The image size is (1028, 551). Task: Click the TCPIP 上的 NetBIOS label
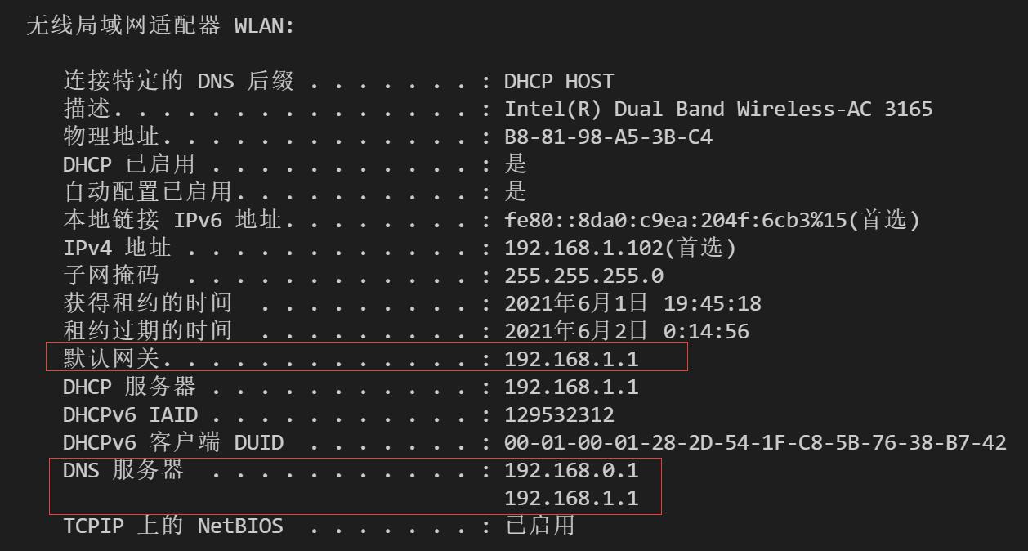click(x=172, y=526)
